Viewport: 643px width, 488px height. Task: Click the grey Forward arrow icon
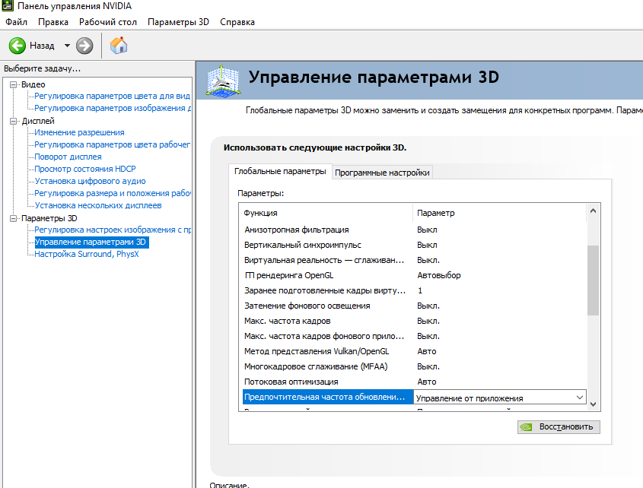point(84,46)
